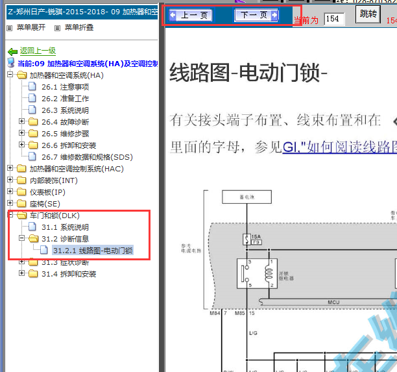This screenshot has width=397, height=372.
Task: Open folder icon of 加热器和空调系统(HA)
Action: pyautogui.click(x=22, y=75)
